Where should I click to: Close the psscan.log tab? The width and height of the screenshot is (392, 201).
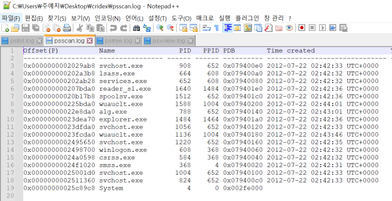pos(89,41)
